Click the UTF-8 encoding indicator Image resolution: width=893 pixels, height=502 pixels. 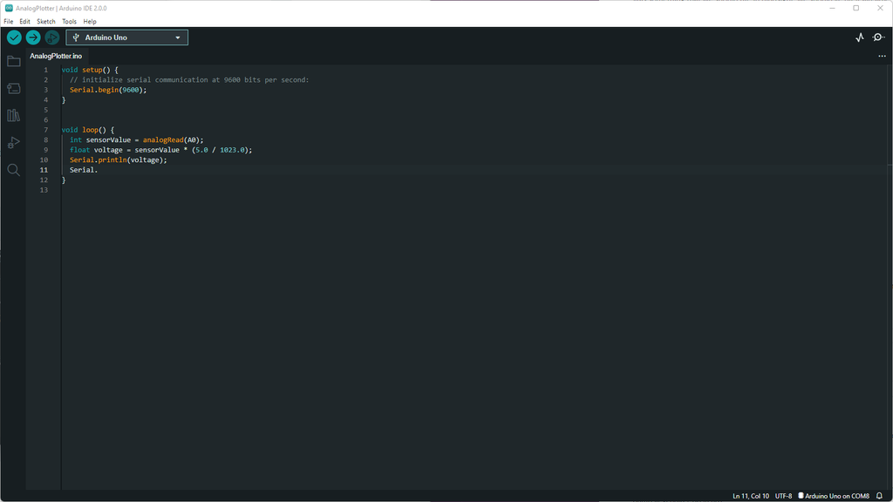click(783, 495)
